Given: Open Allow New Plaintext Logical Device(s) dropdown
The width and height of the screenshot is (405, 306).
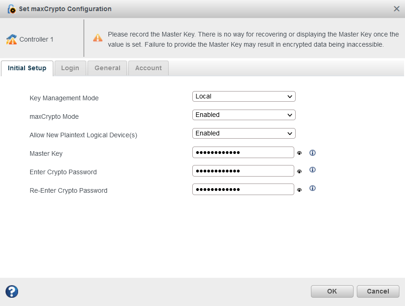Looking at the screenshot, I should [x=244, y=133].
